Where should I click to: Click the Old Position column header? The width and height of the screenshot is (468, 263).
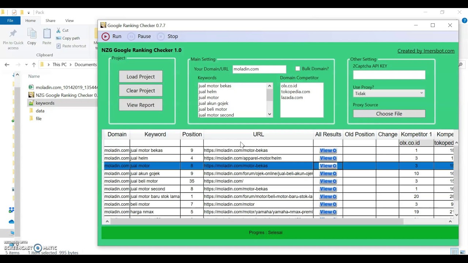(359, 134)
